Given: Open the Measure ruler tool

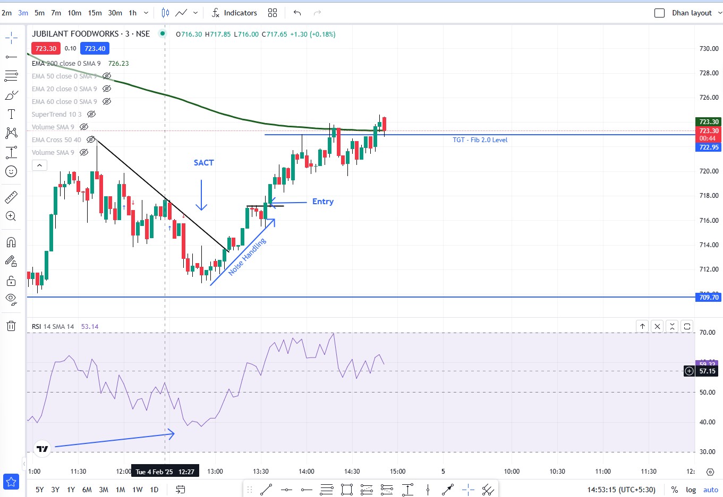Looking at the screenshot, I should point(11,197).
